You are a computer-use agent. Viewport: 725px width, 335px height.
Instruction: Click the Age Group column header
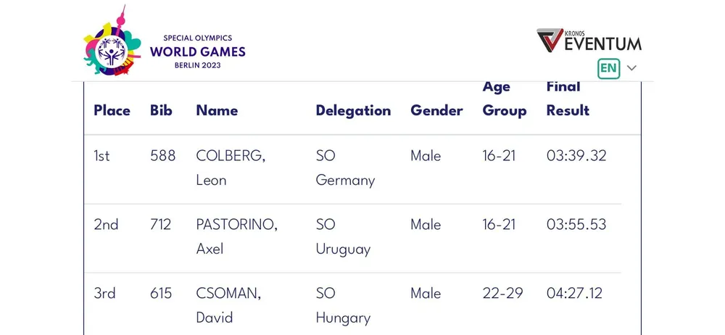[505, 99]
